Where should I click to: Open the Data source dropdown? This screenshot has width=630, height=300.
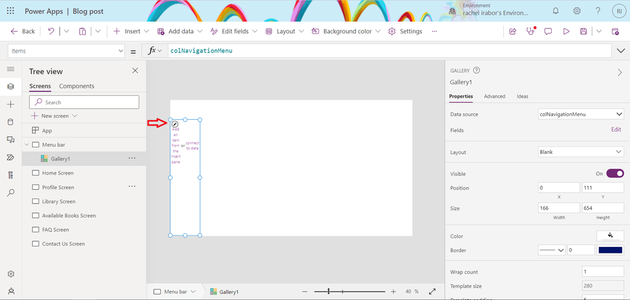[581, 115]
